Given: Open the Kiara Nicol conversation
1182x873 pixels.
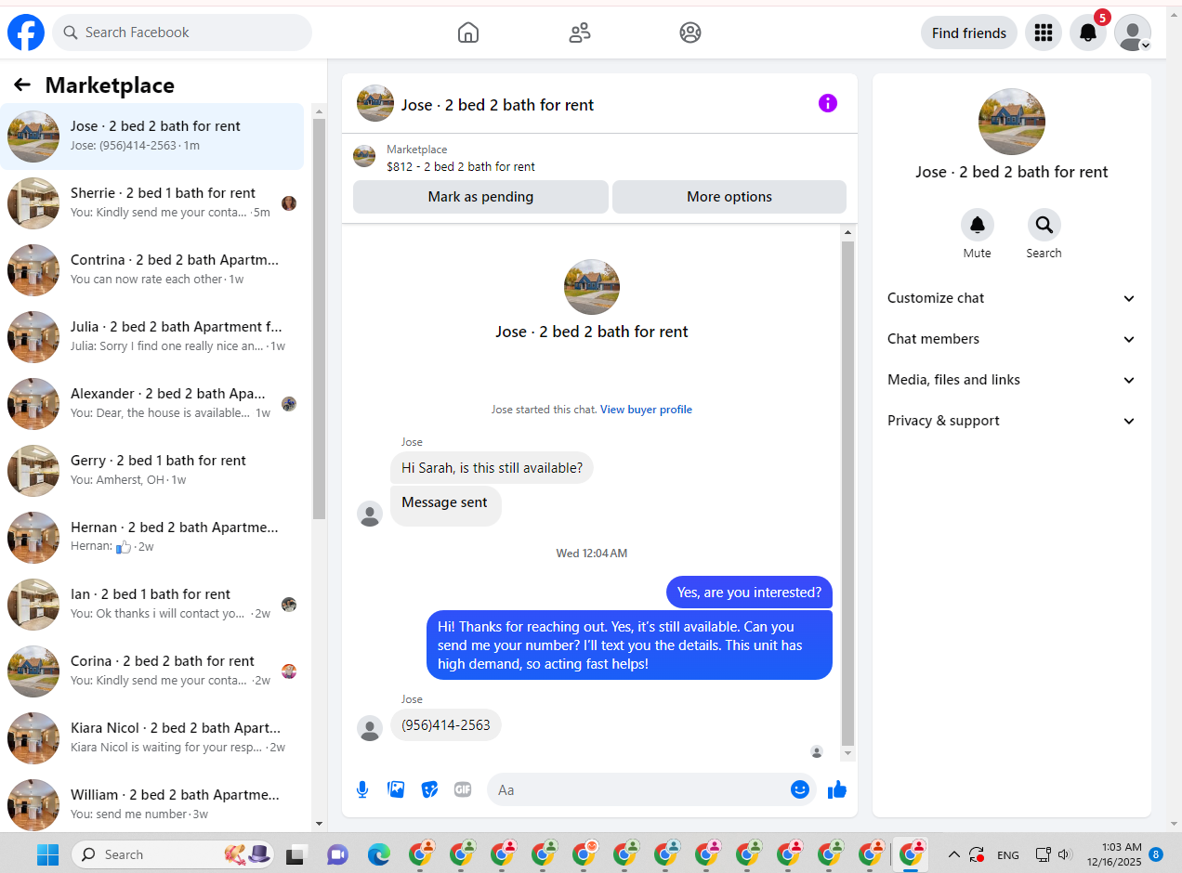Looking at the screenshot, I should [151, 738].
